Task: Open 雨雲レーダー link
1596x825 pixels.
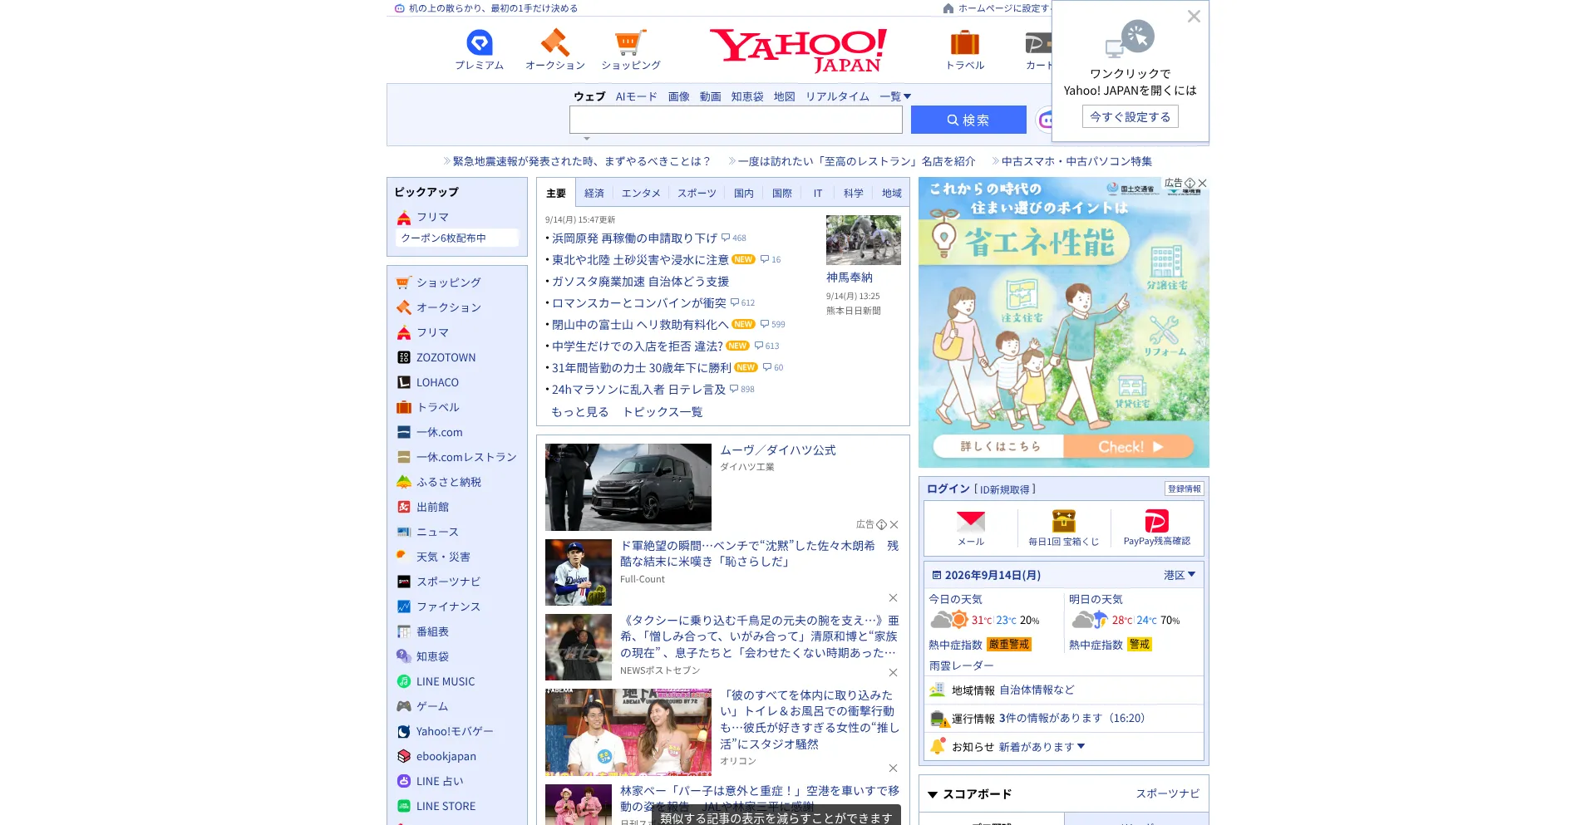Action: [961, 665]
